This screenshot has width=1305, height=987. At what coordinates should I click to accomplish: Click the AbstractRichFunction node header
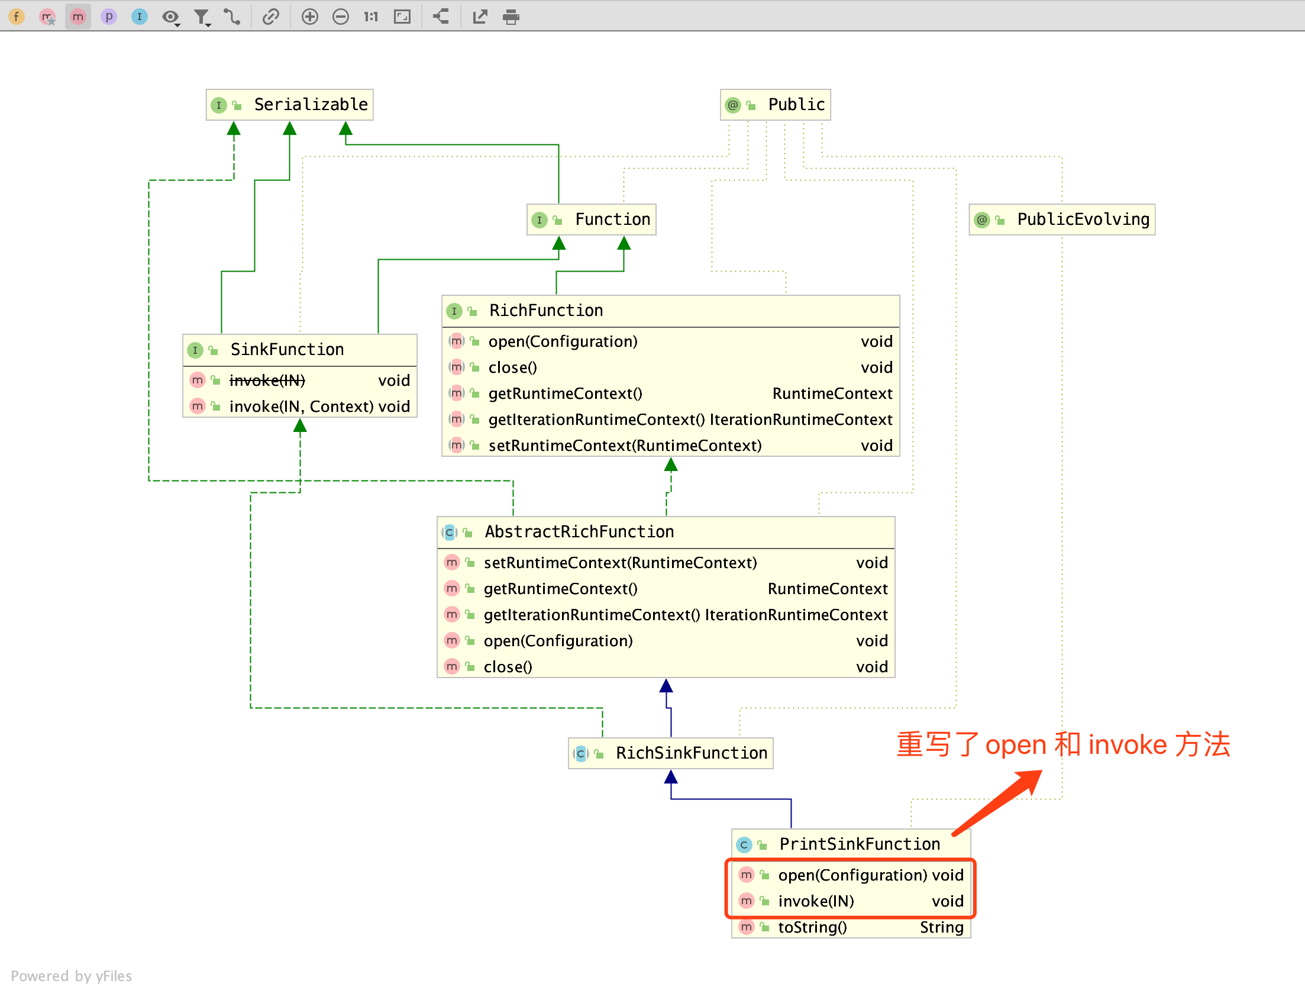[666, 532]
